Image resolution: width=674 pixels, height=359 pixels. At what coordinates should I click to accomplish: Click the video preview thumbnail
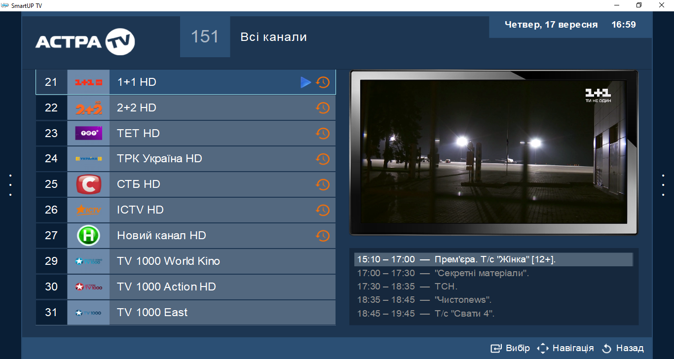click(x=493, y=152)
